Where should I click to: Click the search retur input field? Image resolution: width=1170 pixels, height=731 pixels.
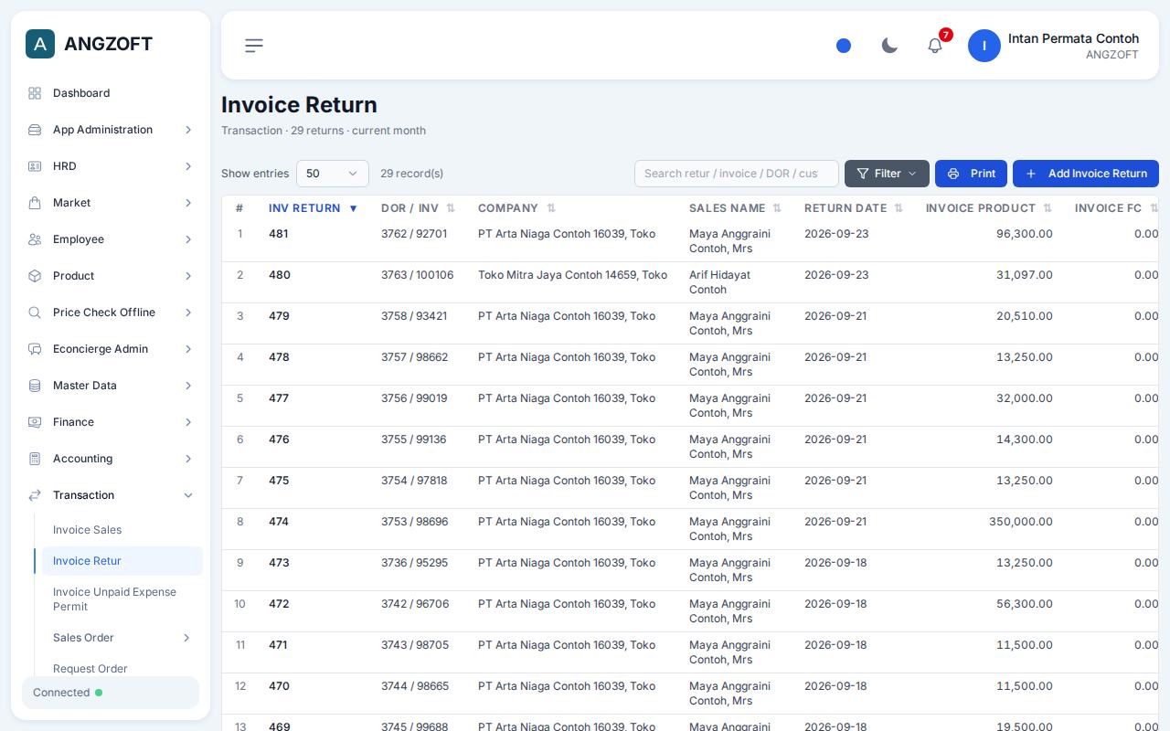737,174
